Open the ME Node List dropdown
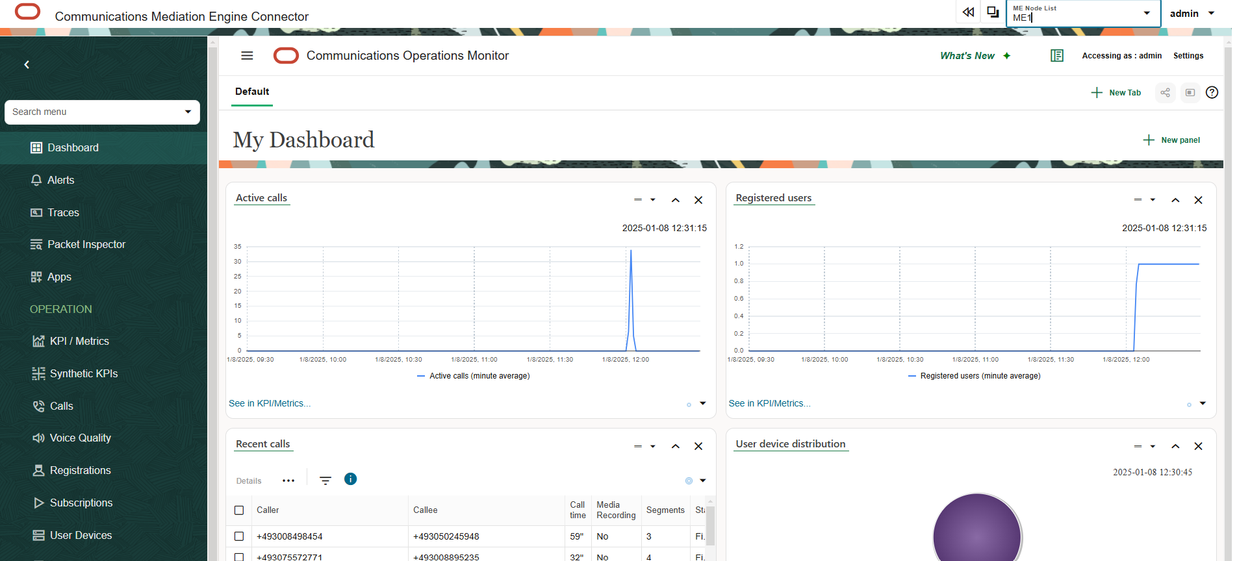 point(1147,13)
